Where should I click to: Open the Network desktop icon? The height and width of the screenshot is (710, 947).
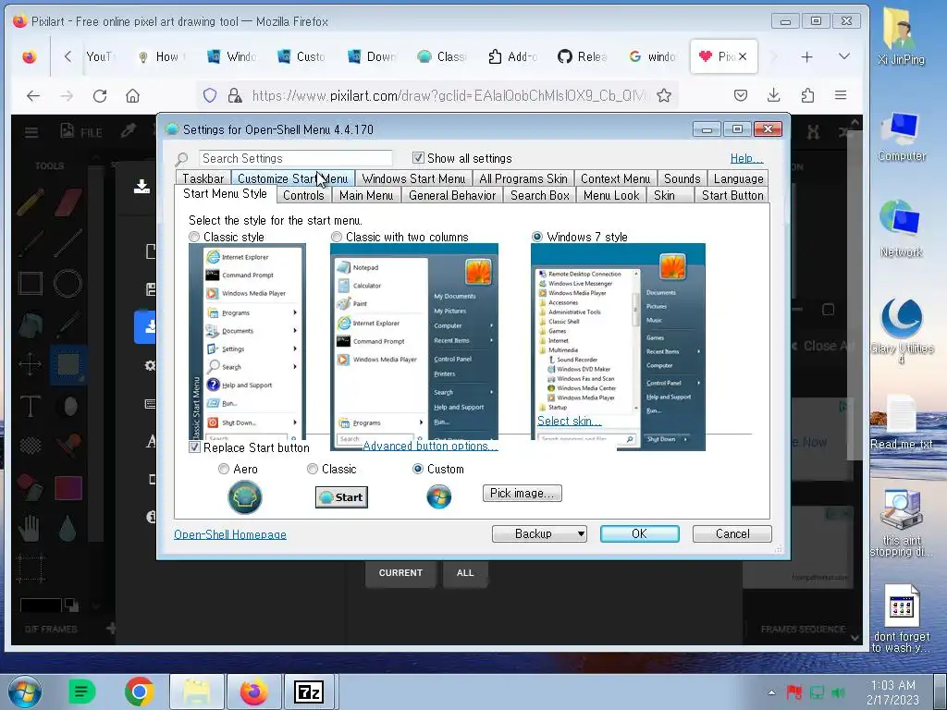tap(901, 229)
